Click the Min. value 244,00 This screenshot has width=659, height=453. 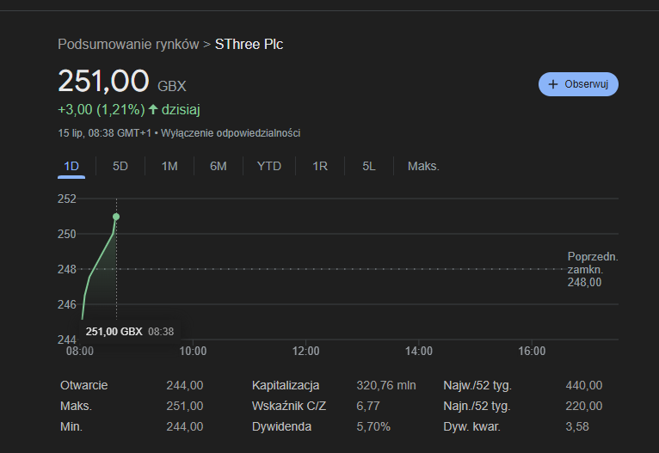[x=184, y=426]
